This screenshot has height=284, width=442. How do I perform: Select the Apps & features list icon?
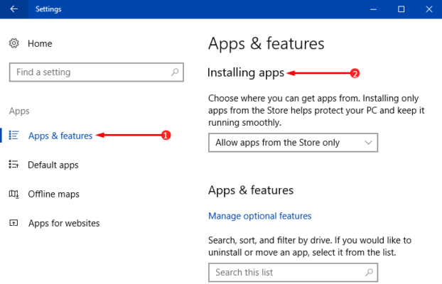[x=14, y=135]
